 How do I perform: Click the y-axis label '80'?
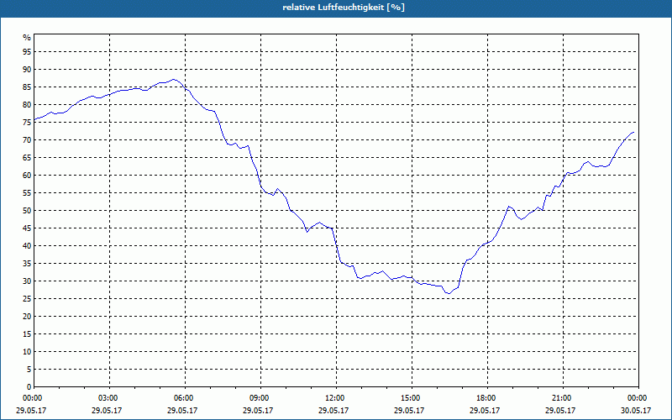pos(27,104)
